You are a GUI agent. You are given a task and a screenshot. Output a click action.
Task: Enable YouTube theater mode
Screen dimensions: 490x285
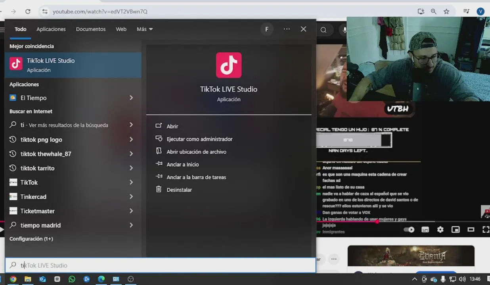(471, 230)
